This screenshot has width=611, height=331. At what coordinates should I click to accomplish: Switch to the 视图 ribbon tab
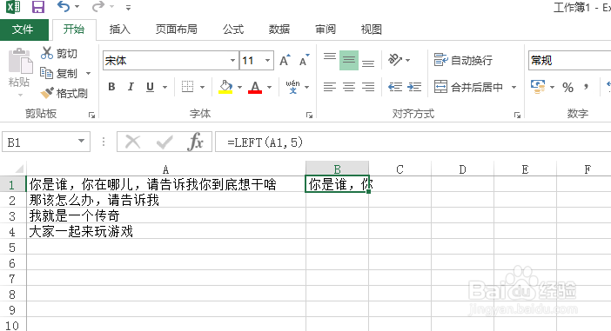371,30
